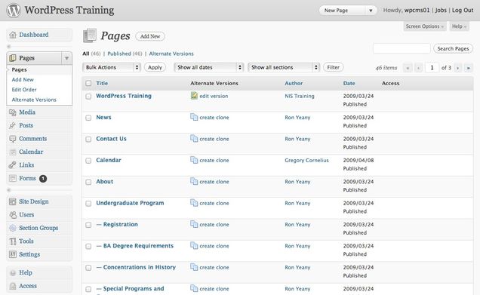This screenshot has width=480, height=295.
Task: Click the Settings icon in sidebar
Action: point(13,254)
